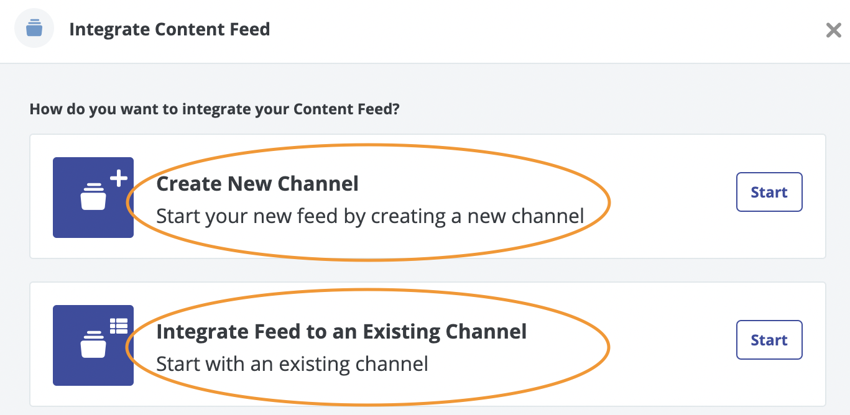Image resolution: width=850 pixels, height=415 pixels.
Task: Click the 'Start with an existing channel' description
Action: [292, 363]
